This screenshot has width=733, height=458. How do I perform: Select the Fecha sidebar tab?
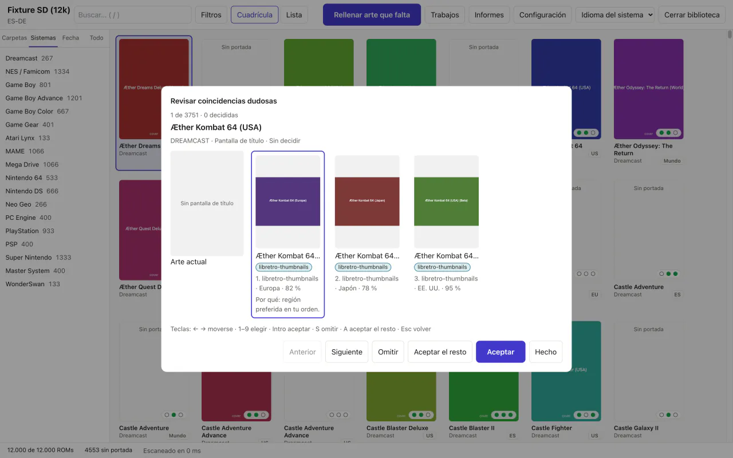pos(71,38)
